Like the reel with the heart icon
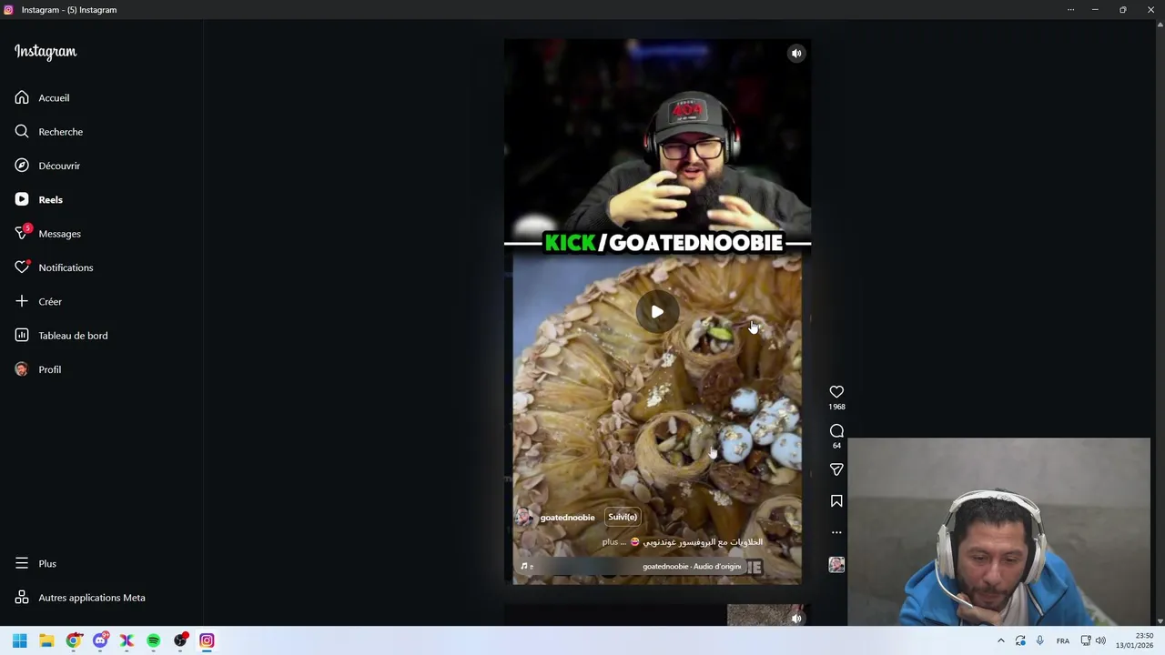This screenshot has width=1165, height=655. tap(836, 392)
